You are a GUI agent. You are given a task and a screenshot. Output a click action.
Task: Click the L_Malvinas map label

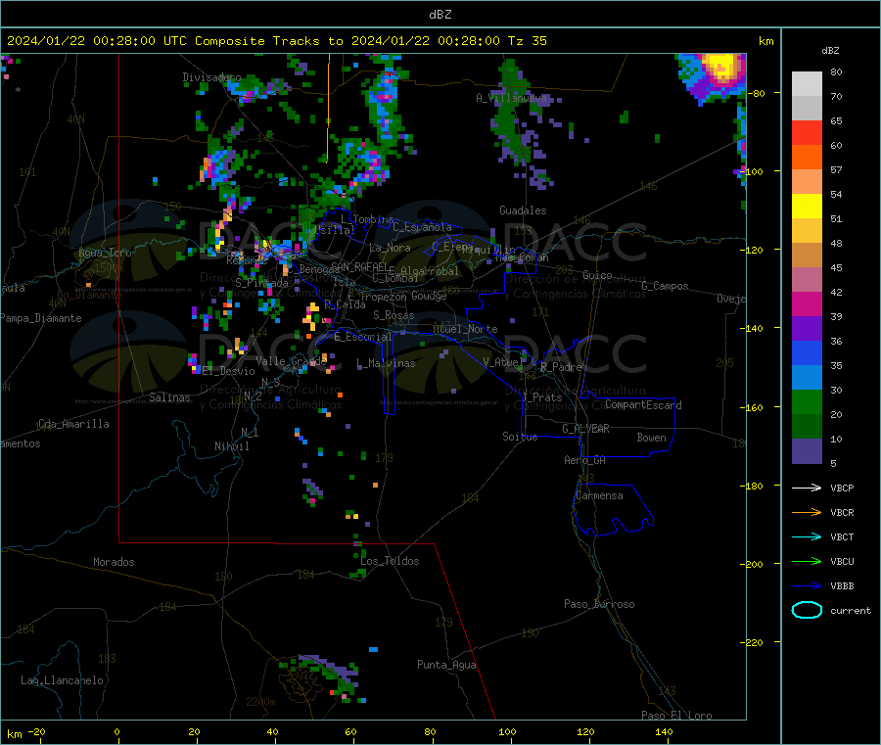click(386, 363)
